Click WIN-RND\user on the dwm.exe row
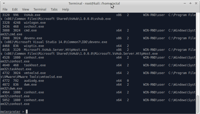The height and width of the screenshot is (114, 200). pyautogui.click(x=154, y=85)
